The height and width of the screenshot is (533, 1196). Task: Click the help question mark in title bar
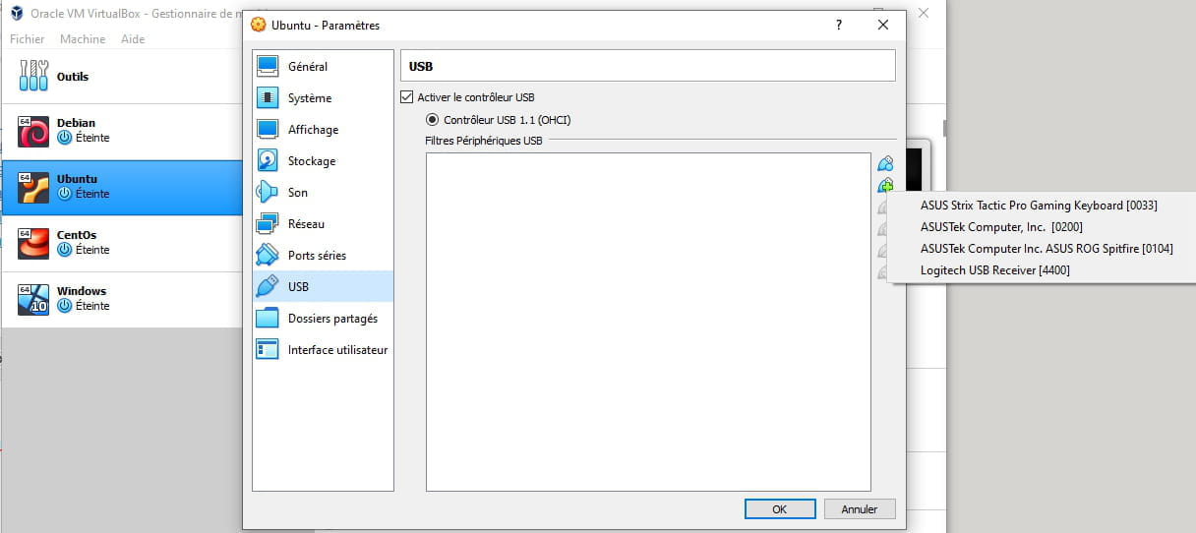(839, 25)
